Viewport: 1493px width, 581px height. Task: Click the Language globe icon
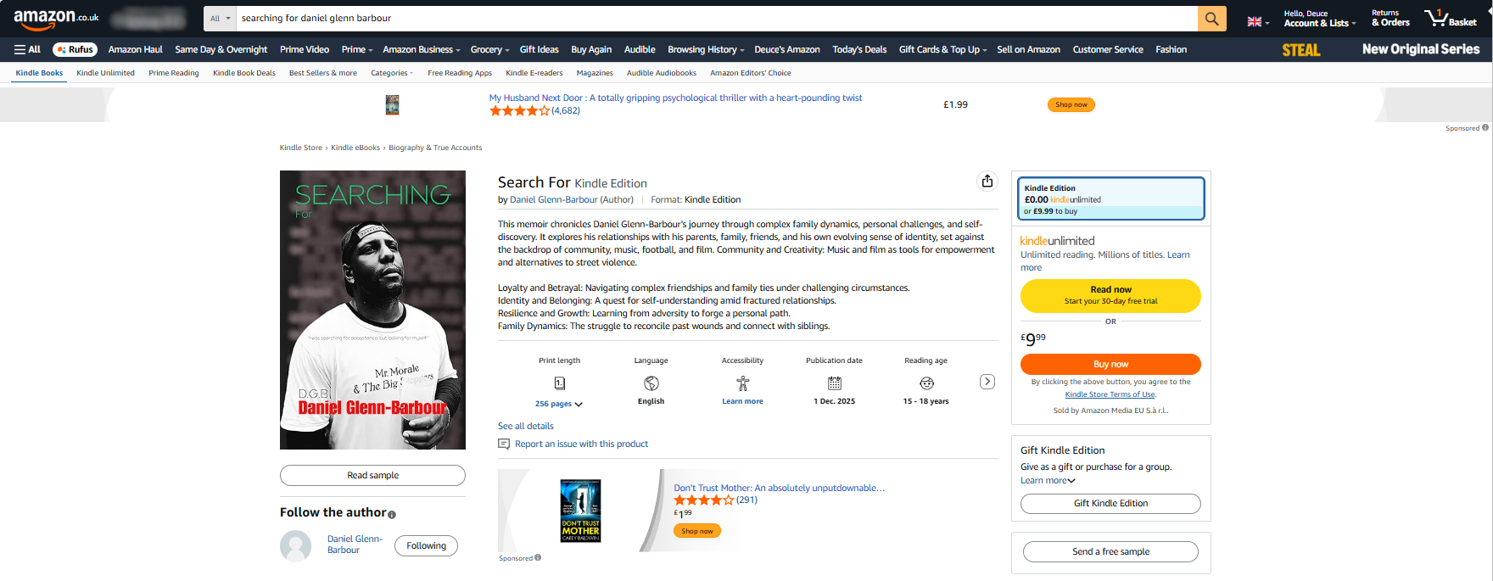[x=651, y=383]
